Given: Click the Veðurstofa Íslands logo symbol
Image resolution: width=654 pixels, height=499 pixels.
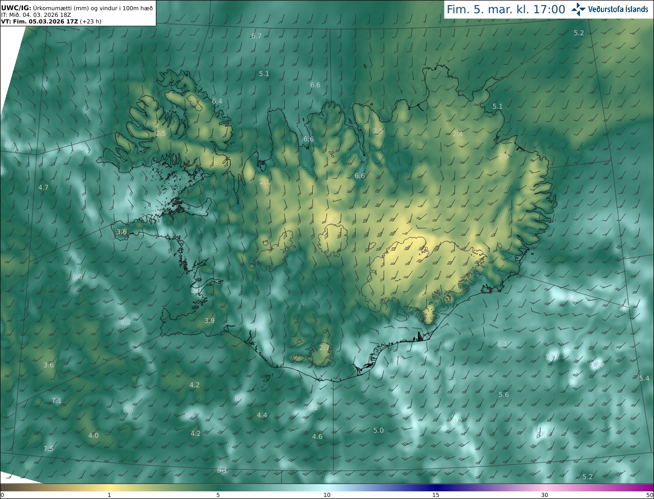Looking at the screenshot, I should 578,9.
